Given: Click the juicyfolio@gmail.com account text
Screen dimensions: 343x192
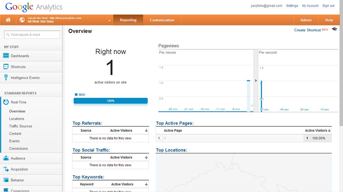Looking at the screenshot, I should point(266,6).
